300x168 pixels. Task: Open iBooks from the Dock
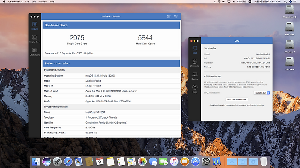tap(185, 161)
